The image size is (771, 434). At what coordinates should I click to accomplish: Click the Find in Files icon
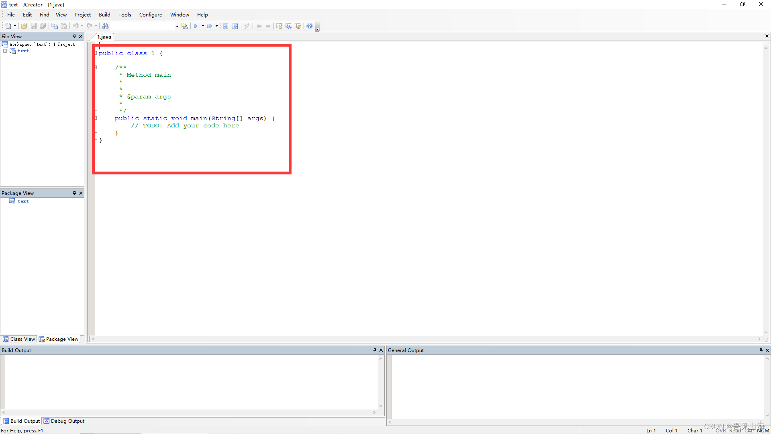click(184, 26)
